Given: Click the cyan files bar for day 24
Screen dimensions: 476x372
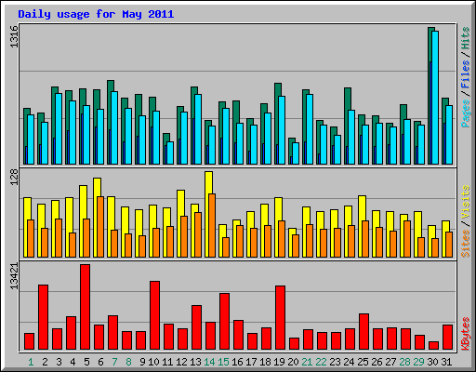Looking at the screenshot, I should [x=351, y=137].
